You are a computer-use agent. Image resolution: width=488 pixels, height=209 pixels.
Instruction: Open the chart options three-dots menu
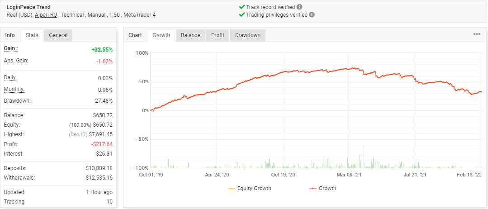(477, 34)
